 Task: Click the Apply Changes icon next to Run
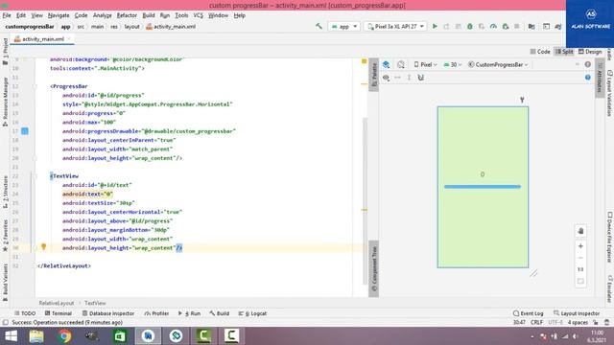click(446, 26)
